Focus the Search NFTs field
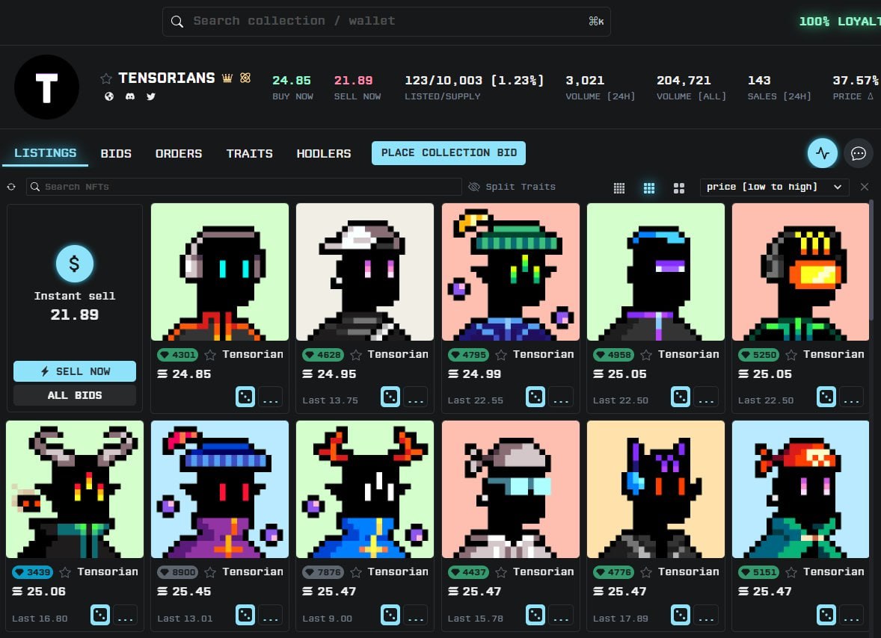Screen dimensions: 881x638 244,187
